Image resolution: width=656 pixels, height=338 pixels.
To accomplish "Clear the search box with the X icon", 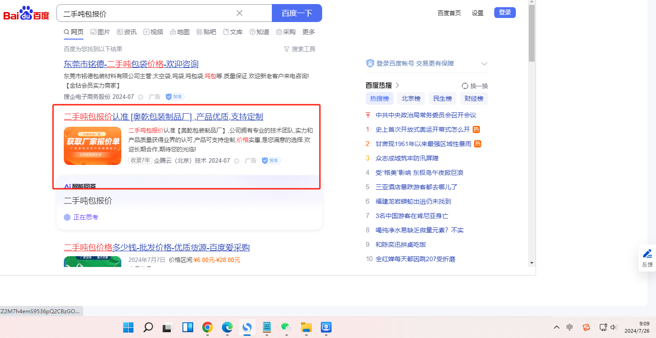I will [x=239, y=13].
